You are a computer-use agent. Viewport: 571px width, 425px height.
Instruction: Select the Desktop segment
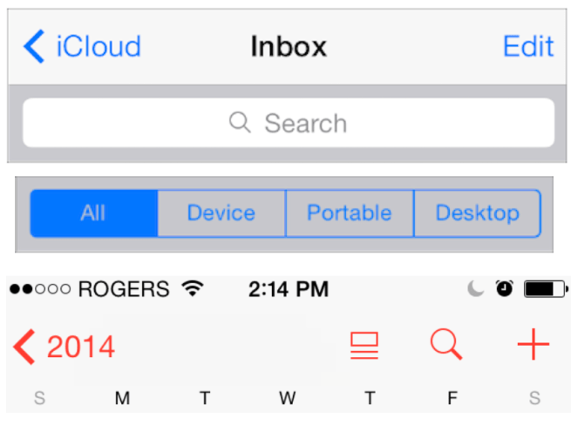tap(477, 213)
